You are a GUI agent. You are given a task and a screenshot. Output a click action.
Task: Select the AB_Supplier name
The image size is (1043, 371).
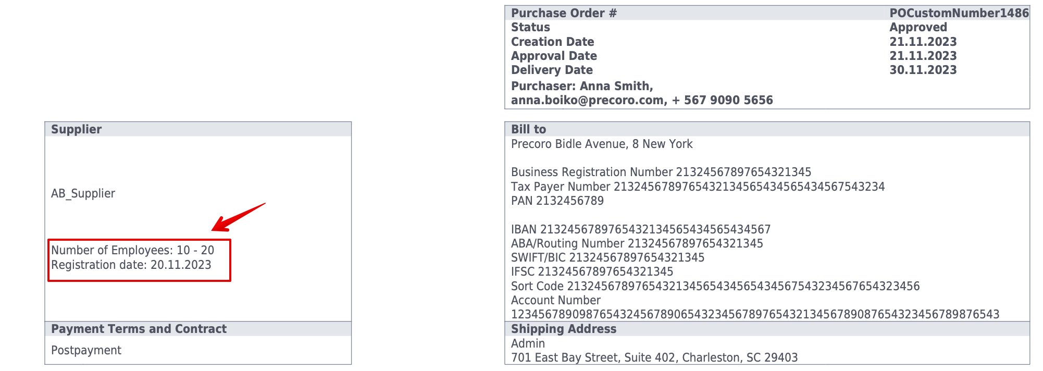tap(83, 193)
